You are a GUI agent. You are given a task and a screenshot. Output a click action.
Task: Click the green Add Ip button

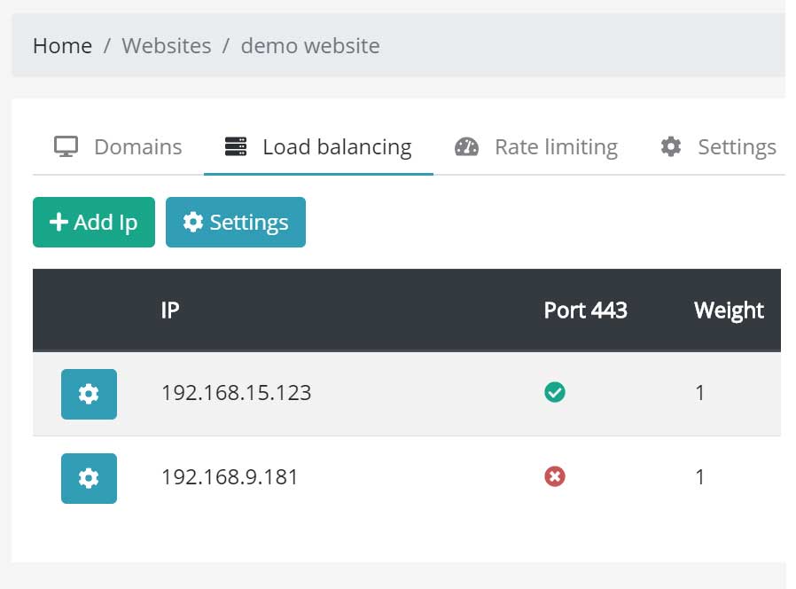click(x=94, y=222)
